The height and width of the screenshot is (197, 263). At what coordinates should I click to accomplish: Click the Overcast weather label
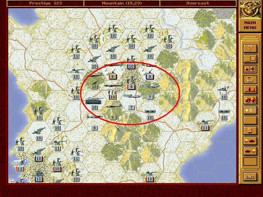click(198, 3)
